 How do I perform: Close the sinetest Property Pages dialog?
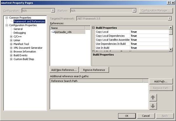pos(173,3)
